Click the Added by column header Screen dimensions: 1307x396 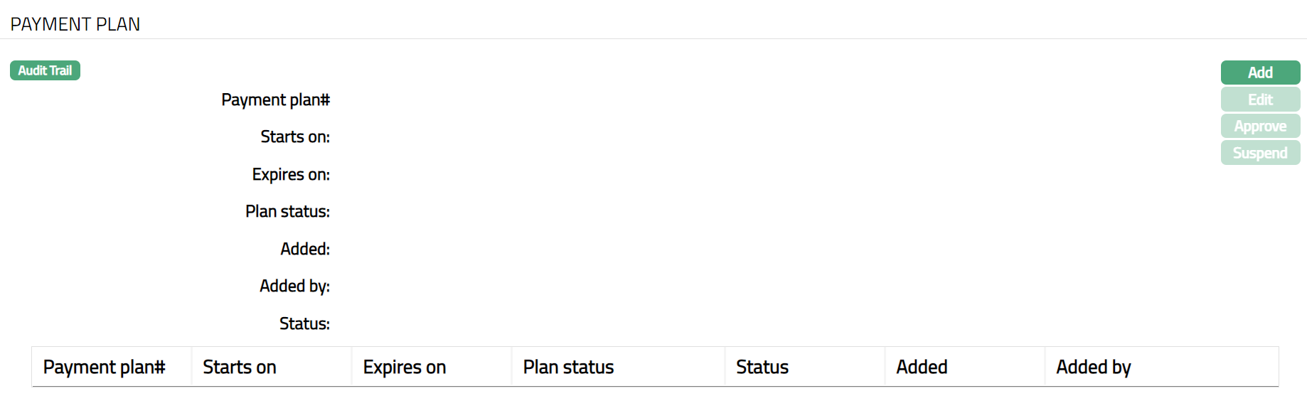tap(1094, 367)
